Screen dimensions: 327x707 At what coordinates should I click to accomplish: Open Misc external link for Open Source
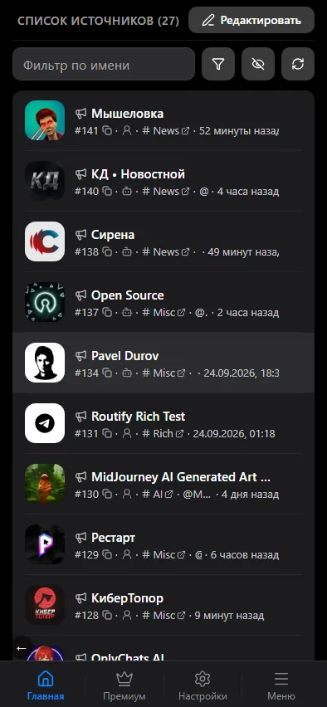coord(181,313)
